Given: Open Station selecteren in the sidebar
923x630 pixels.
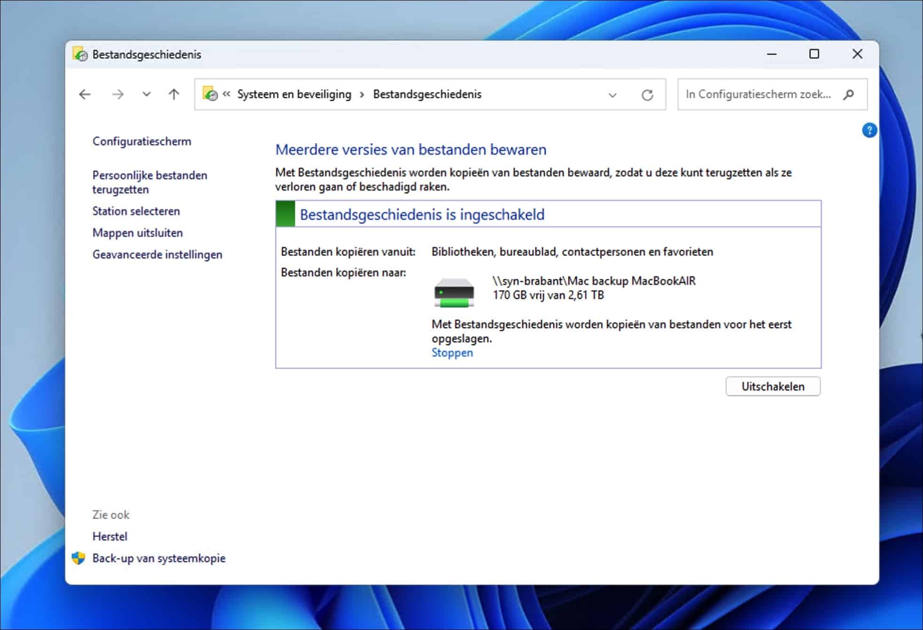Looking at the screenshot, I should (136, 211).
